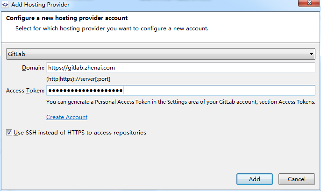
Task: Click the provider dropdown arrow
Action: (312, 55)
